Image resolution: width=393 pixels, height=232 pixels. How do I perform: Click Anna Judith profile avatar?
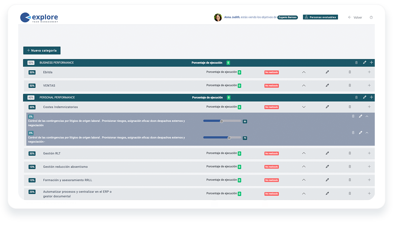(x=218, y=17)
